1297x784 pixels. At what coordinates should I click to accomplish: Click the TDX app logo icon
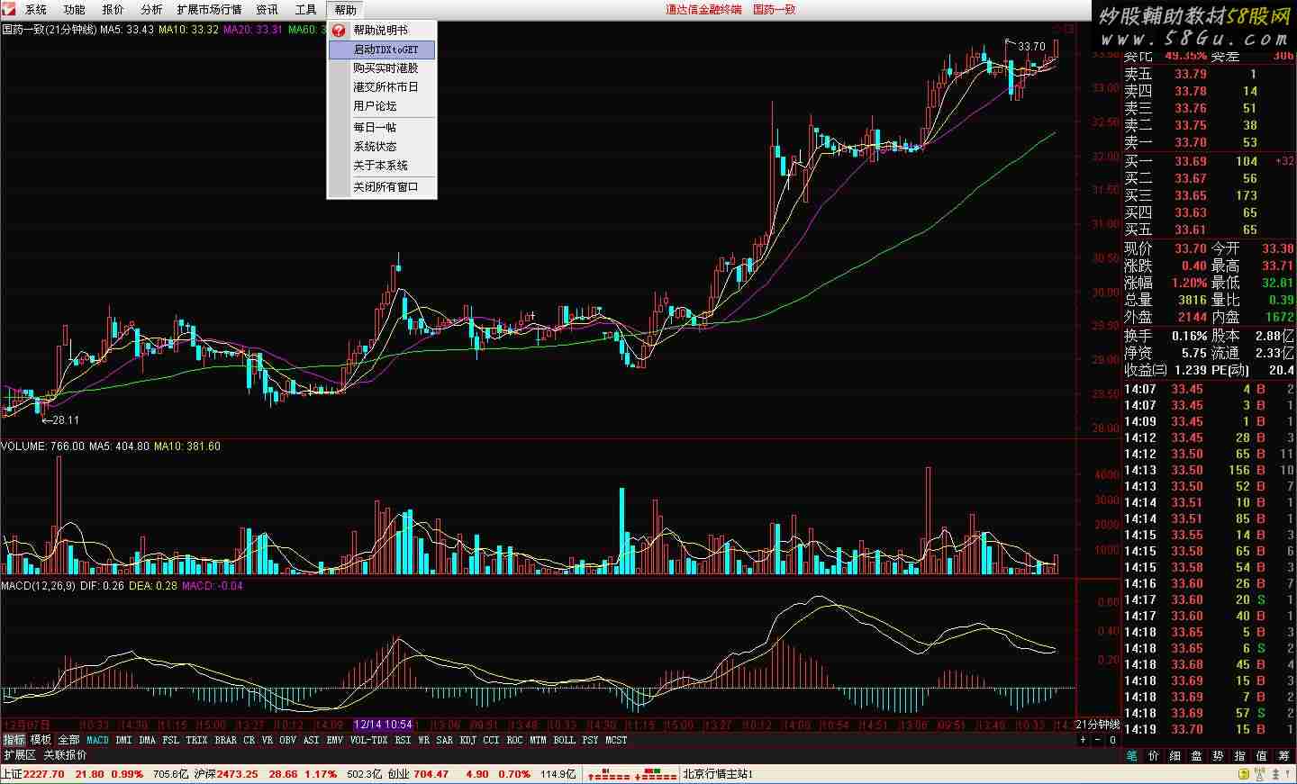pos(8,9)
